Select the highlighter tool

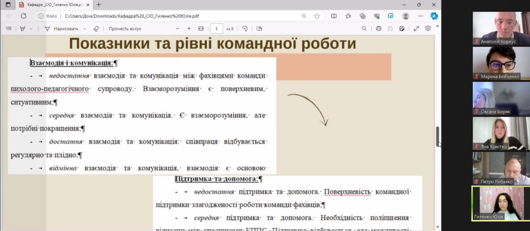(23, 29)
